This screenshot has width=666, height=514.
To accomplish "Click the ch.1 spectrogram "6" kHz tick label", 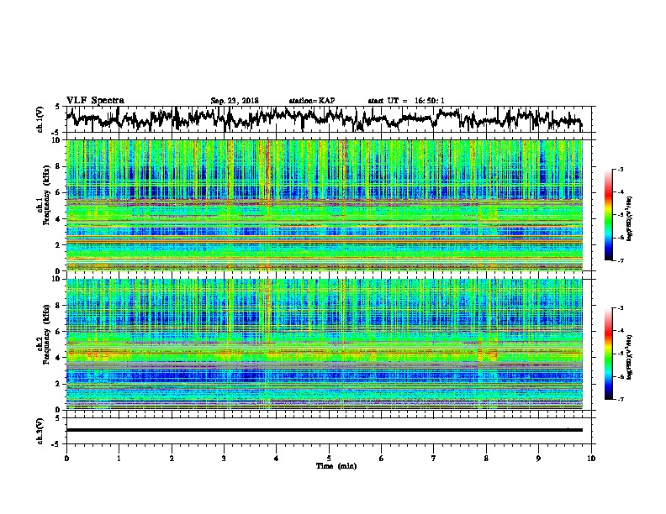I will 58,192.
